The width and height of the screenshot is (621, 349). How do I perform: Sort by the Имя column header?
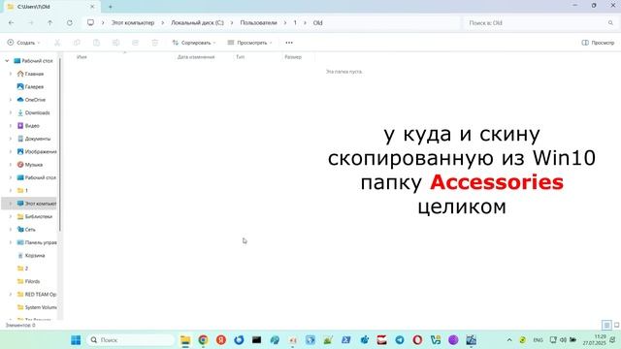(82, 57)
